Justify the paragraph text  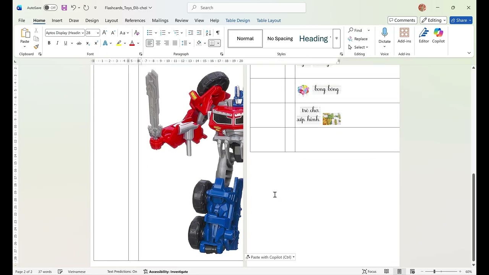tap(175, 43)
